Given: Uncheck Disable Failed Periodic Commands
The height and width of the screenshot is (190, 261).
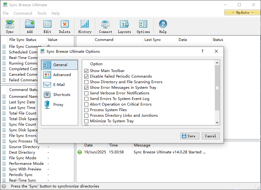Looking at the screenshot, I should click(x=86, y=76).
